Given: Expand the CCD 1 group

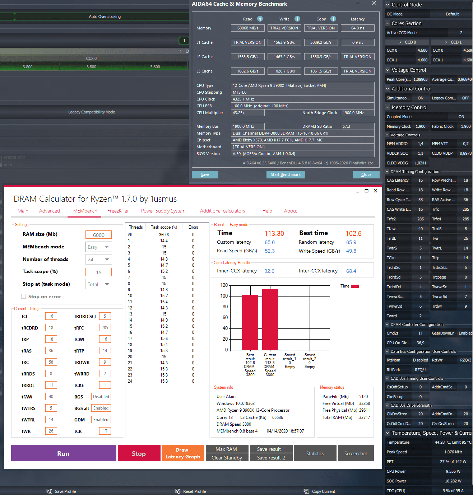Looking at the screenshot, I should click(x=446, y=42).
